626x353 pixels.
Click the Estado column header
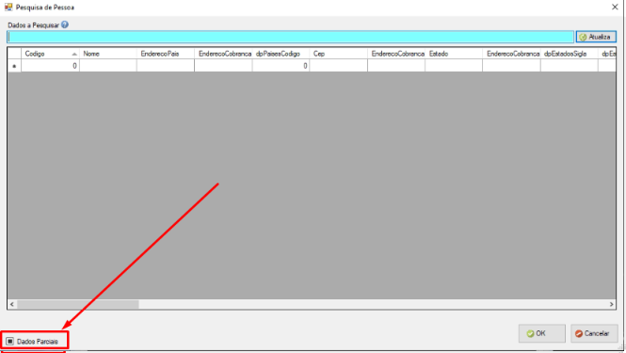454,54
